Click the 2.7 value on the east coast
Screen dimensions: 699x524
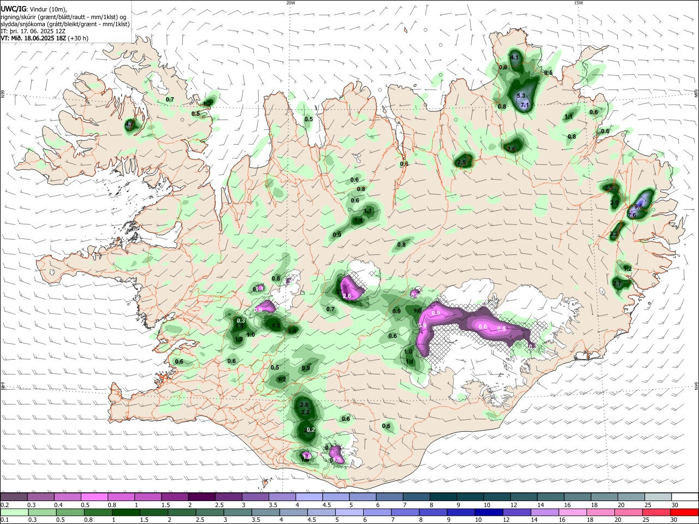[617, 284]
